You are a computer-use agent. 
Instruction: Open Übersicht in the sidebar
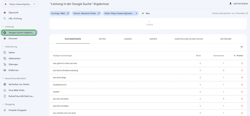(x=13, y=13)
